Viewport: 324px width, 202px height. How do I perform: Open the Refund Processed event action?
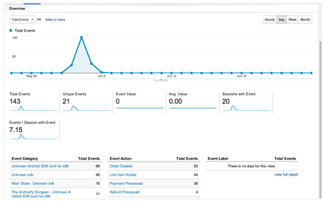click(x=125, y=192)
